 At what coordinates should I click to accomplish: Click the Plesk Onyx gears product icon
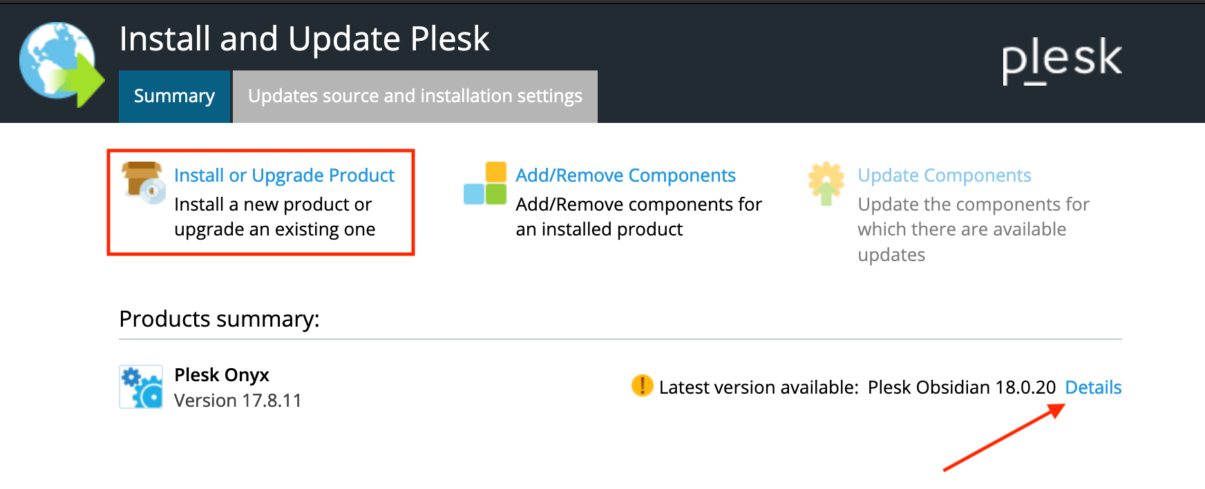point(141,387)
